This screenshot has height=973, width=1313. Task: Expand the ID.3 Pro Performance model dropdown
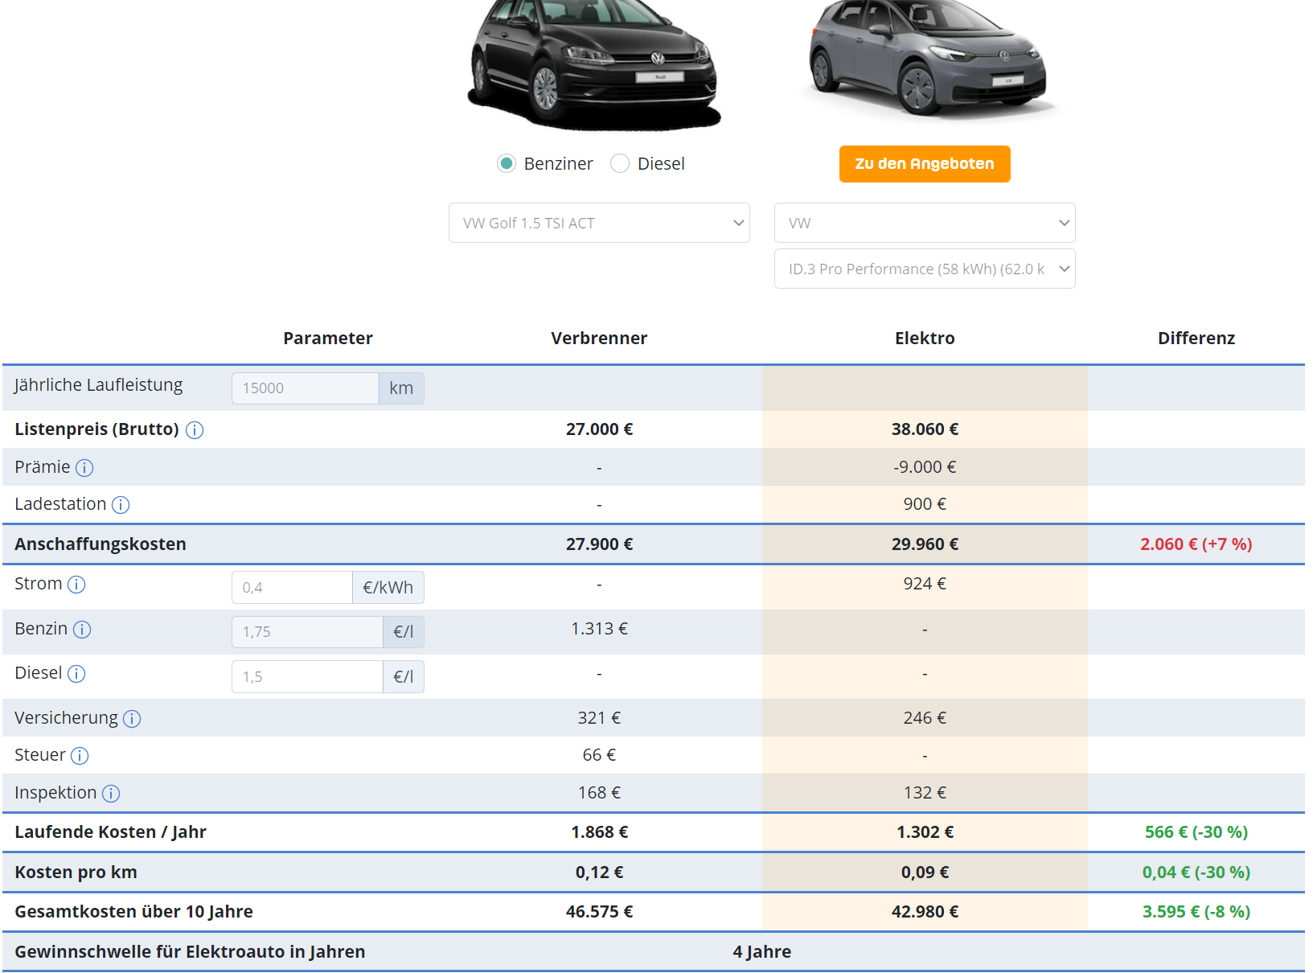click(x=925, y=269)
